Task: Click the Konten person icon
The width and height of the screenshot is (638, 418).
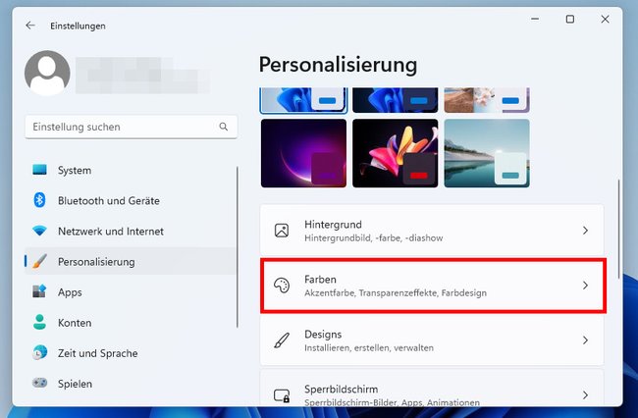Action: tap(39, 322)
